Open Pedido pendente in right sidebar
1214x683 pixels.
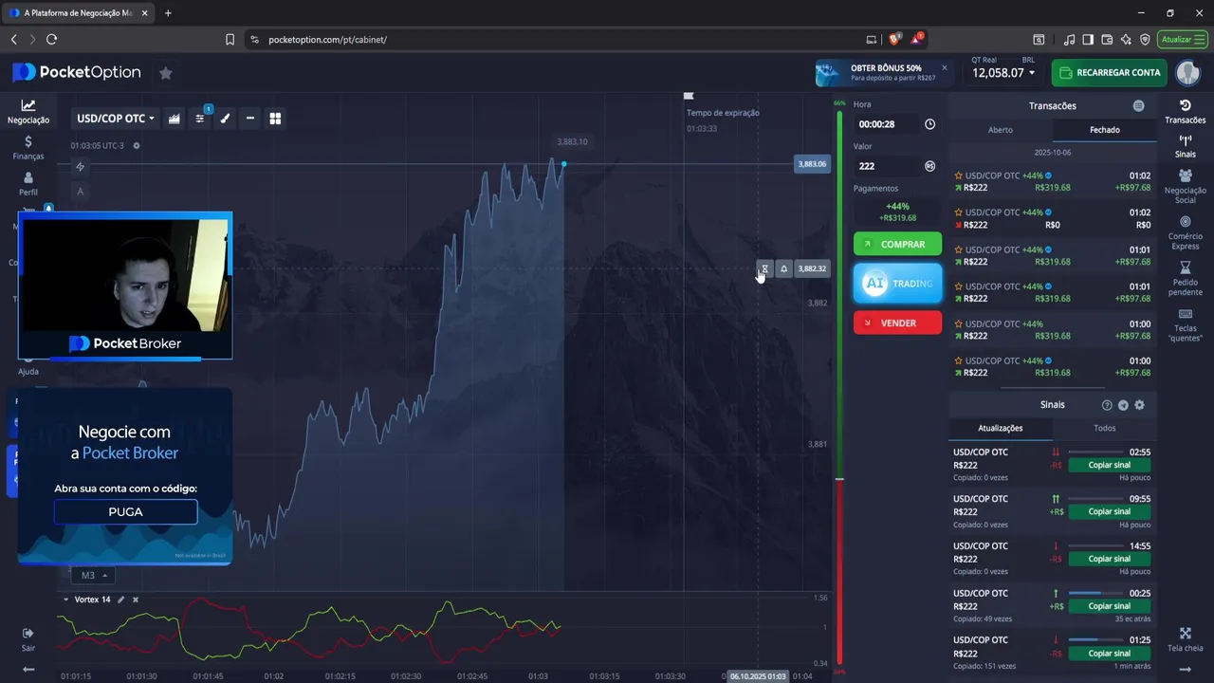(x=1185, y=279)
